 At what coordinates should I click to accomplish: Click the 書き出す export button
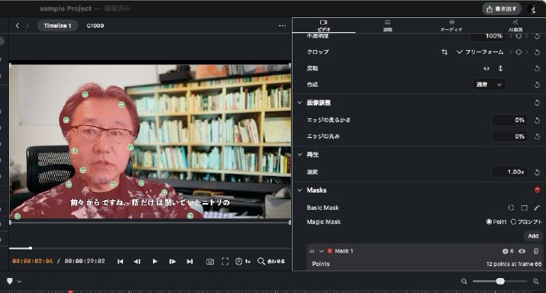[502, 9]
